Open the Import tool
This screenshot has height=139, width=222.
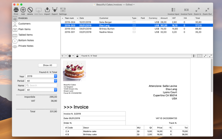[x=47, y=10]
